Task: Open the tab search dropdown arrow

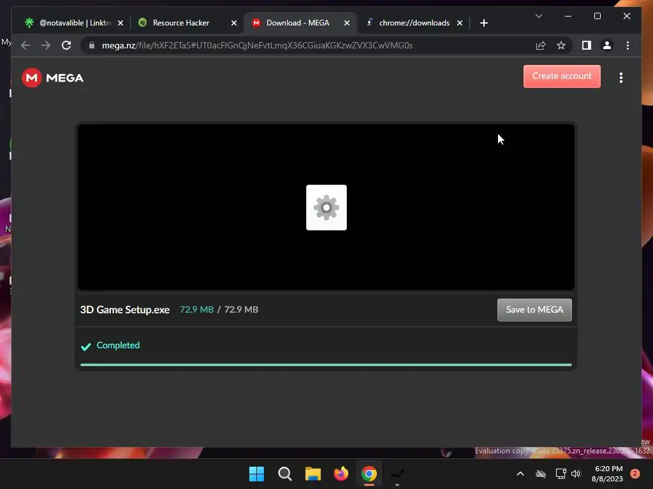Action: (x=538, y=16)
